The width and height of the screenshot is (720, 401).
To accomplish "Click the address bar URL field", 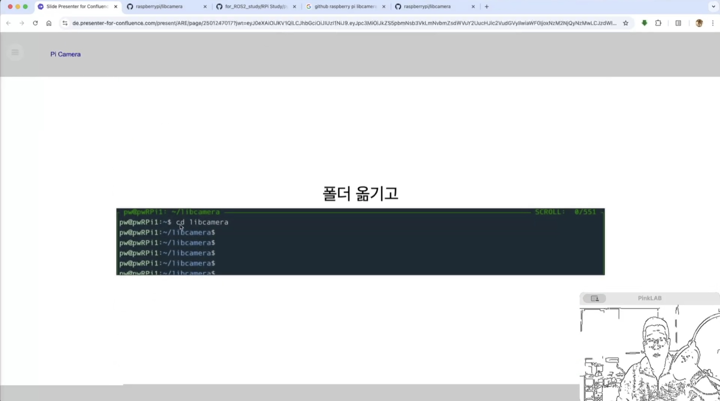I will tap(344, 23).
